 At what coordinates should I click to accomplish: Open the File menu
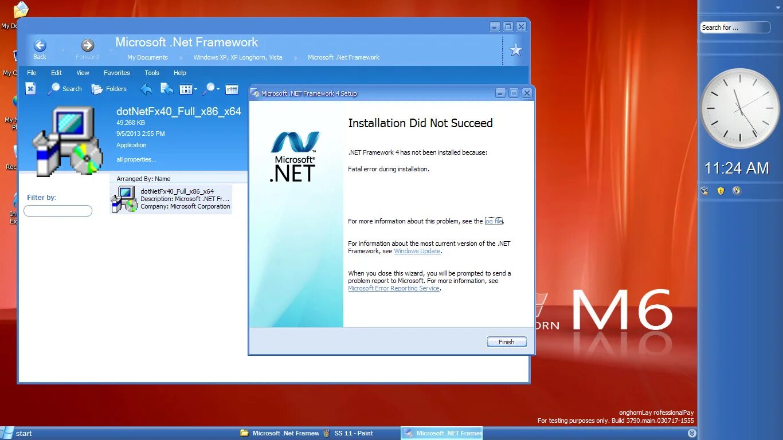pos(32,73)
